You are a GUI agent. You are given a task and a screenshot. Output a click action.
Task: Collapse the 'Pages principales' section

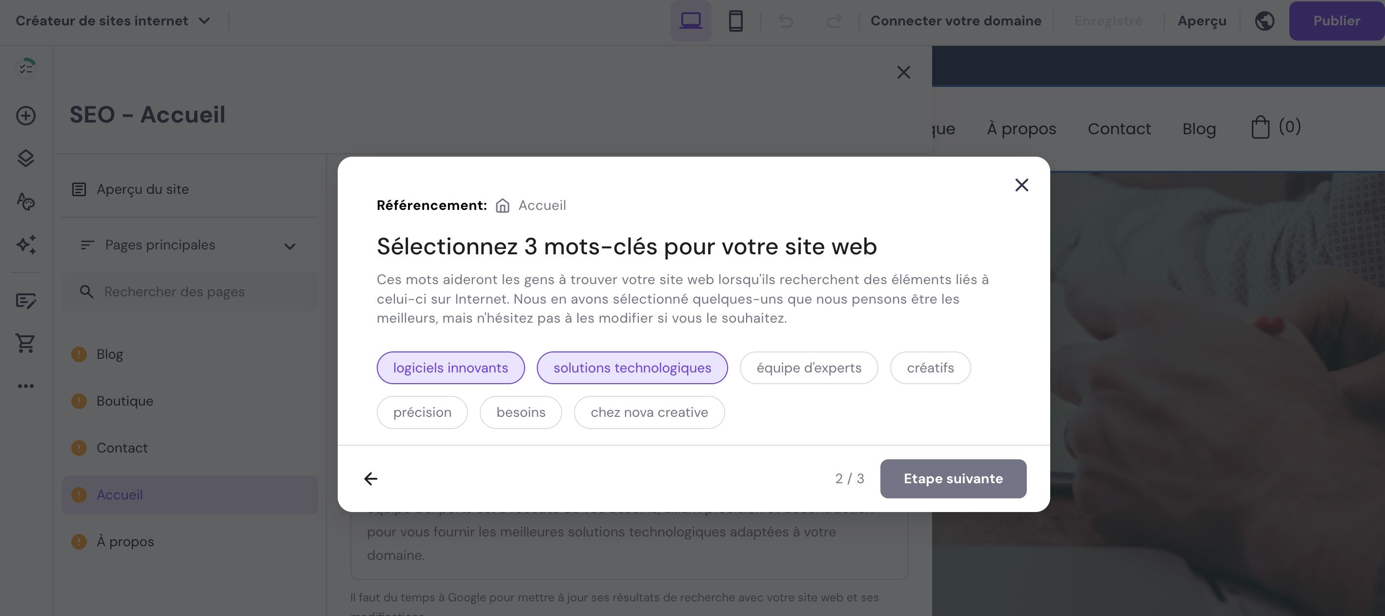point(289,246)
